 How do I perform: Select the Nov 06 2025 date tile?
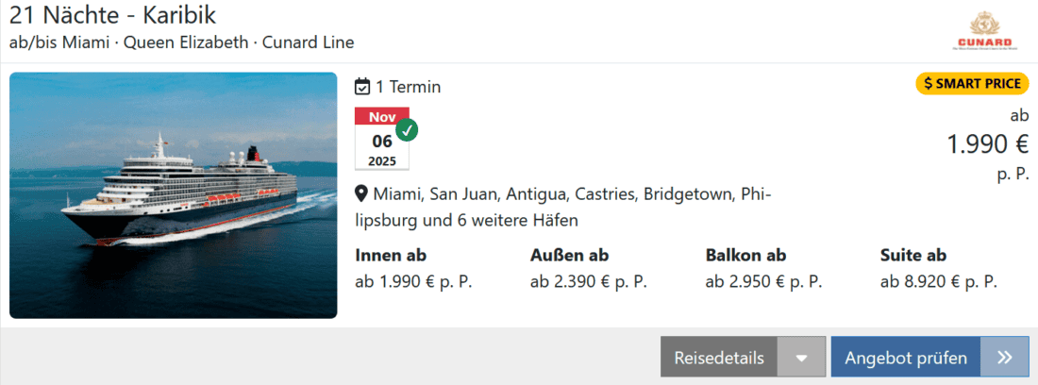pyautogui.click(x=382, y=140)
